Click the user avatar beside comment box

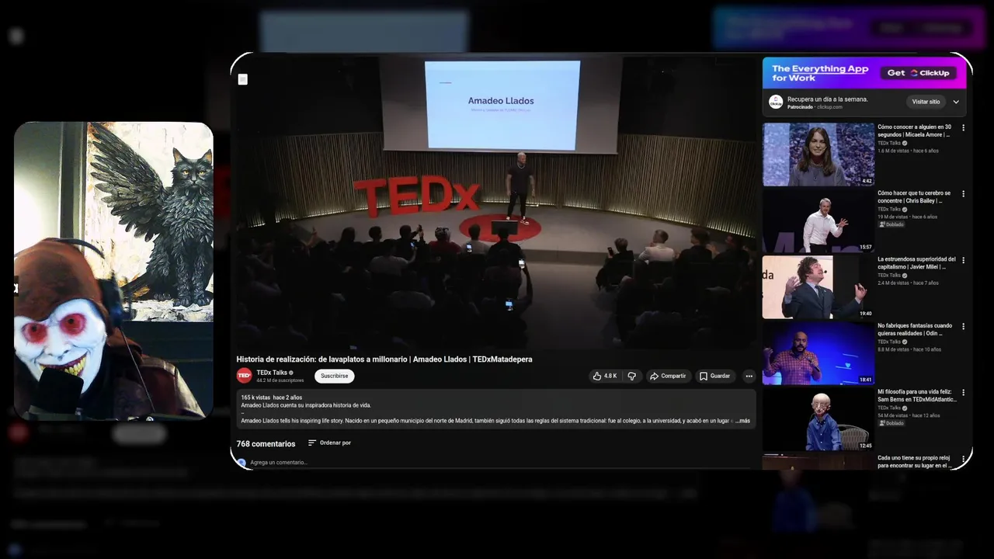[x=242, y=463]
